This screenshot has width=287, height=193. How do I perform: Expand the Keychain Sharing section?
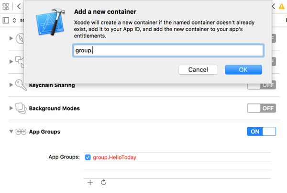click(11, 85)
